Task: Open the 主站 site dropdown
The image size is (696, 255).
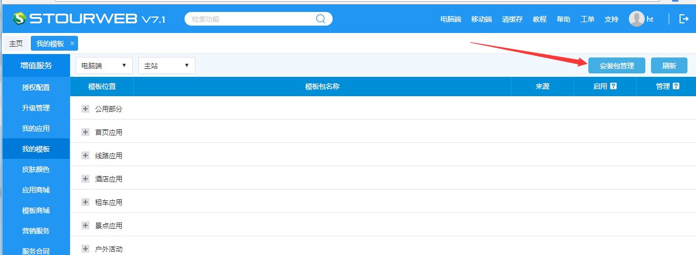Action: (166, 65)
